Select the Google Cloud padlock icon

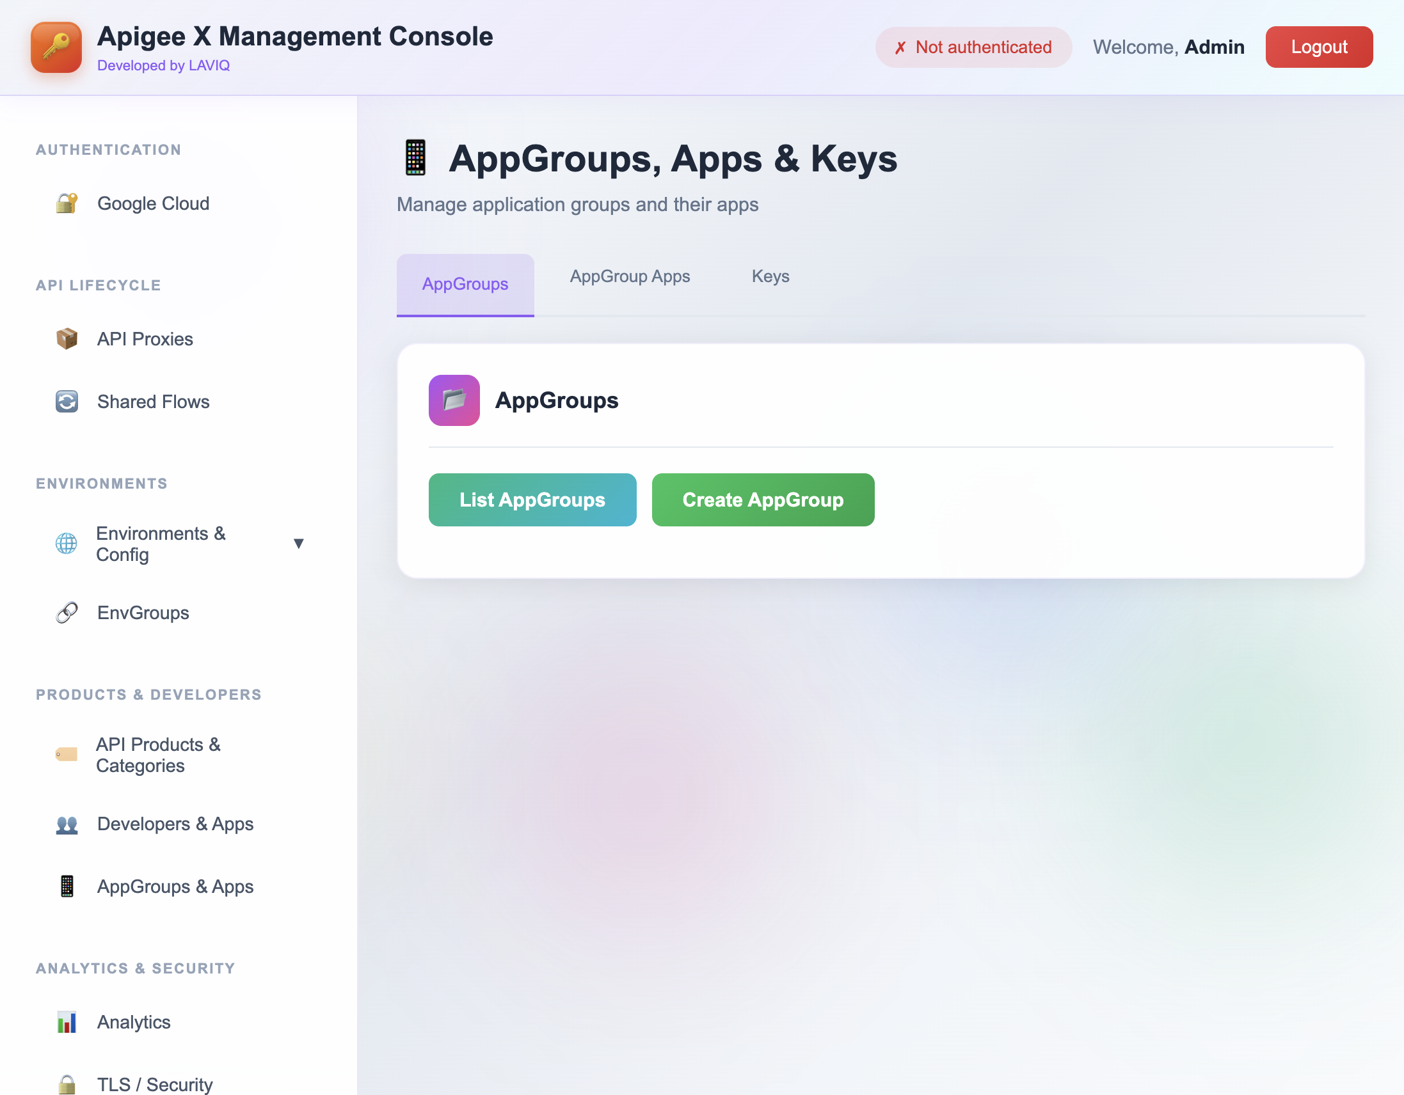(x=67, y=203)
